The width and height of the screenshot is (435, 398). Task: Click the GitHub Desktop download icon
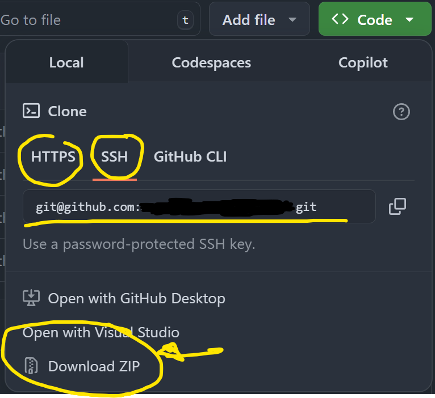[x=31, y=298]
